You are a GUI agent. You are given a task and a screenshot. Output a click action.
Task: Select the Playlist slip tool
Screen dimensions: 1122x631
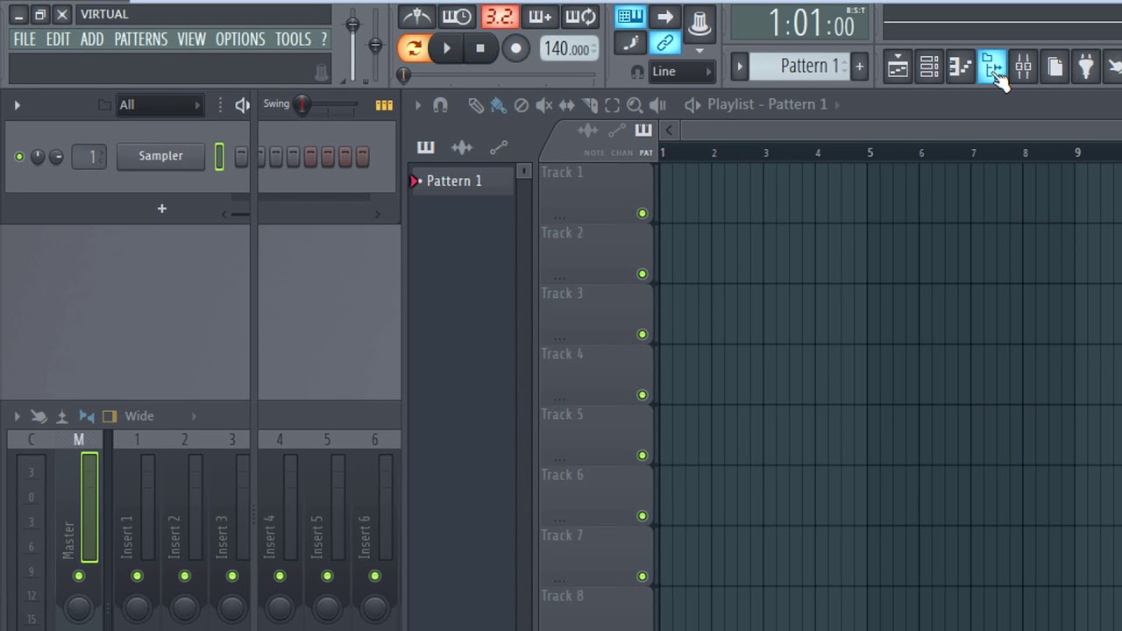[566, 105]
